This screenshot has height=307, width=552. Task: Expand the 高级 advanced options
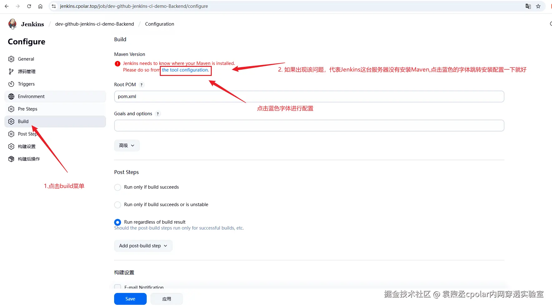[x=127, y=146]
